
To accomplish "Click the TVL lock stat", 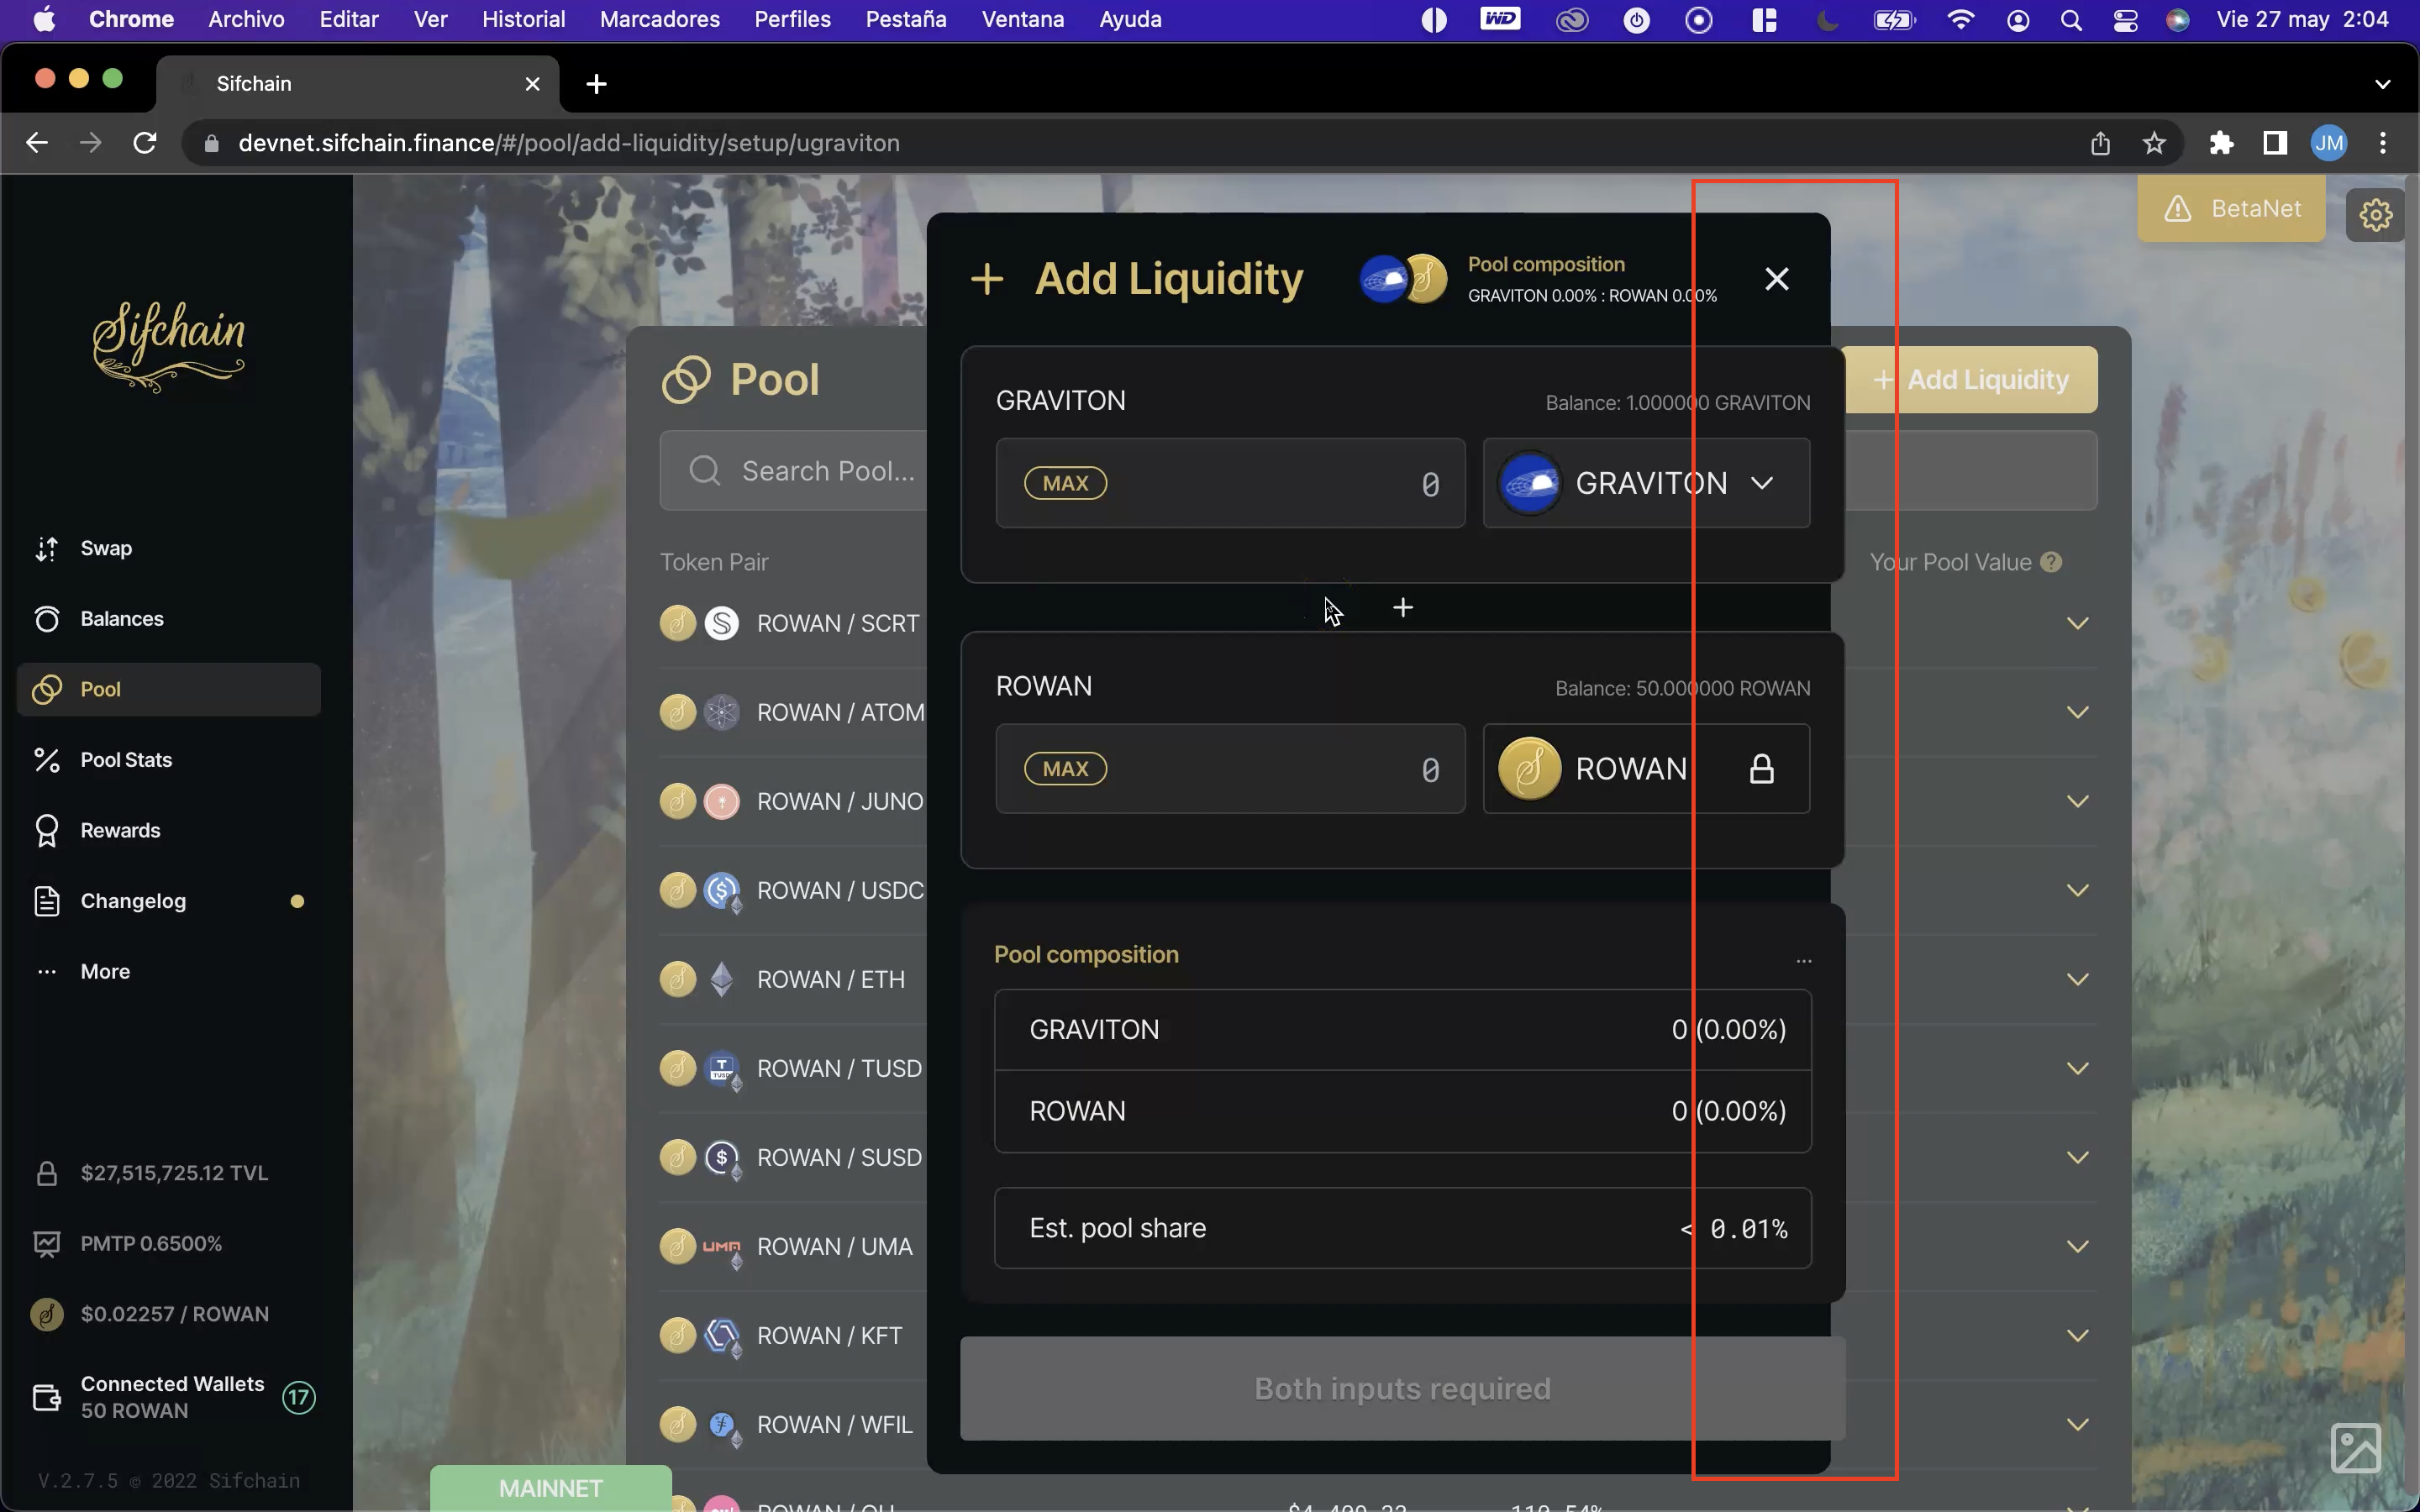I will [x=150, y=1173].
